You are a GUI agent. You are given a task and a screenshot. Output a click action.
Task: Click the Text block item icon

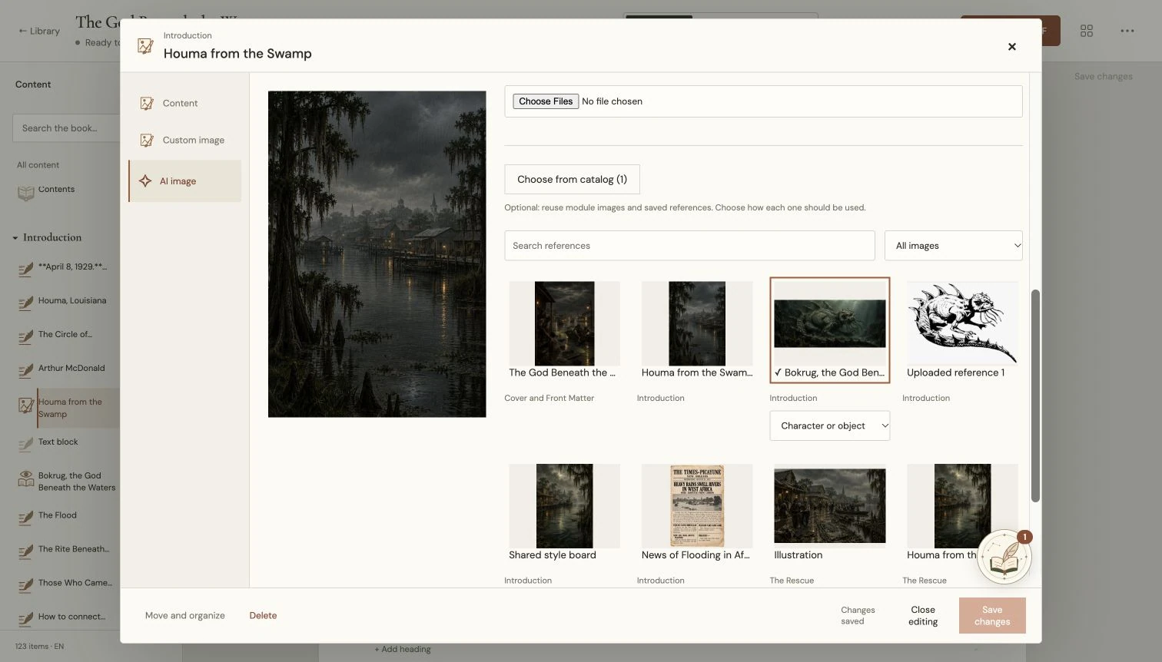point(26,445)
